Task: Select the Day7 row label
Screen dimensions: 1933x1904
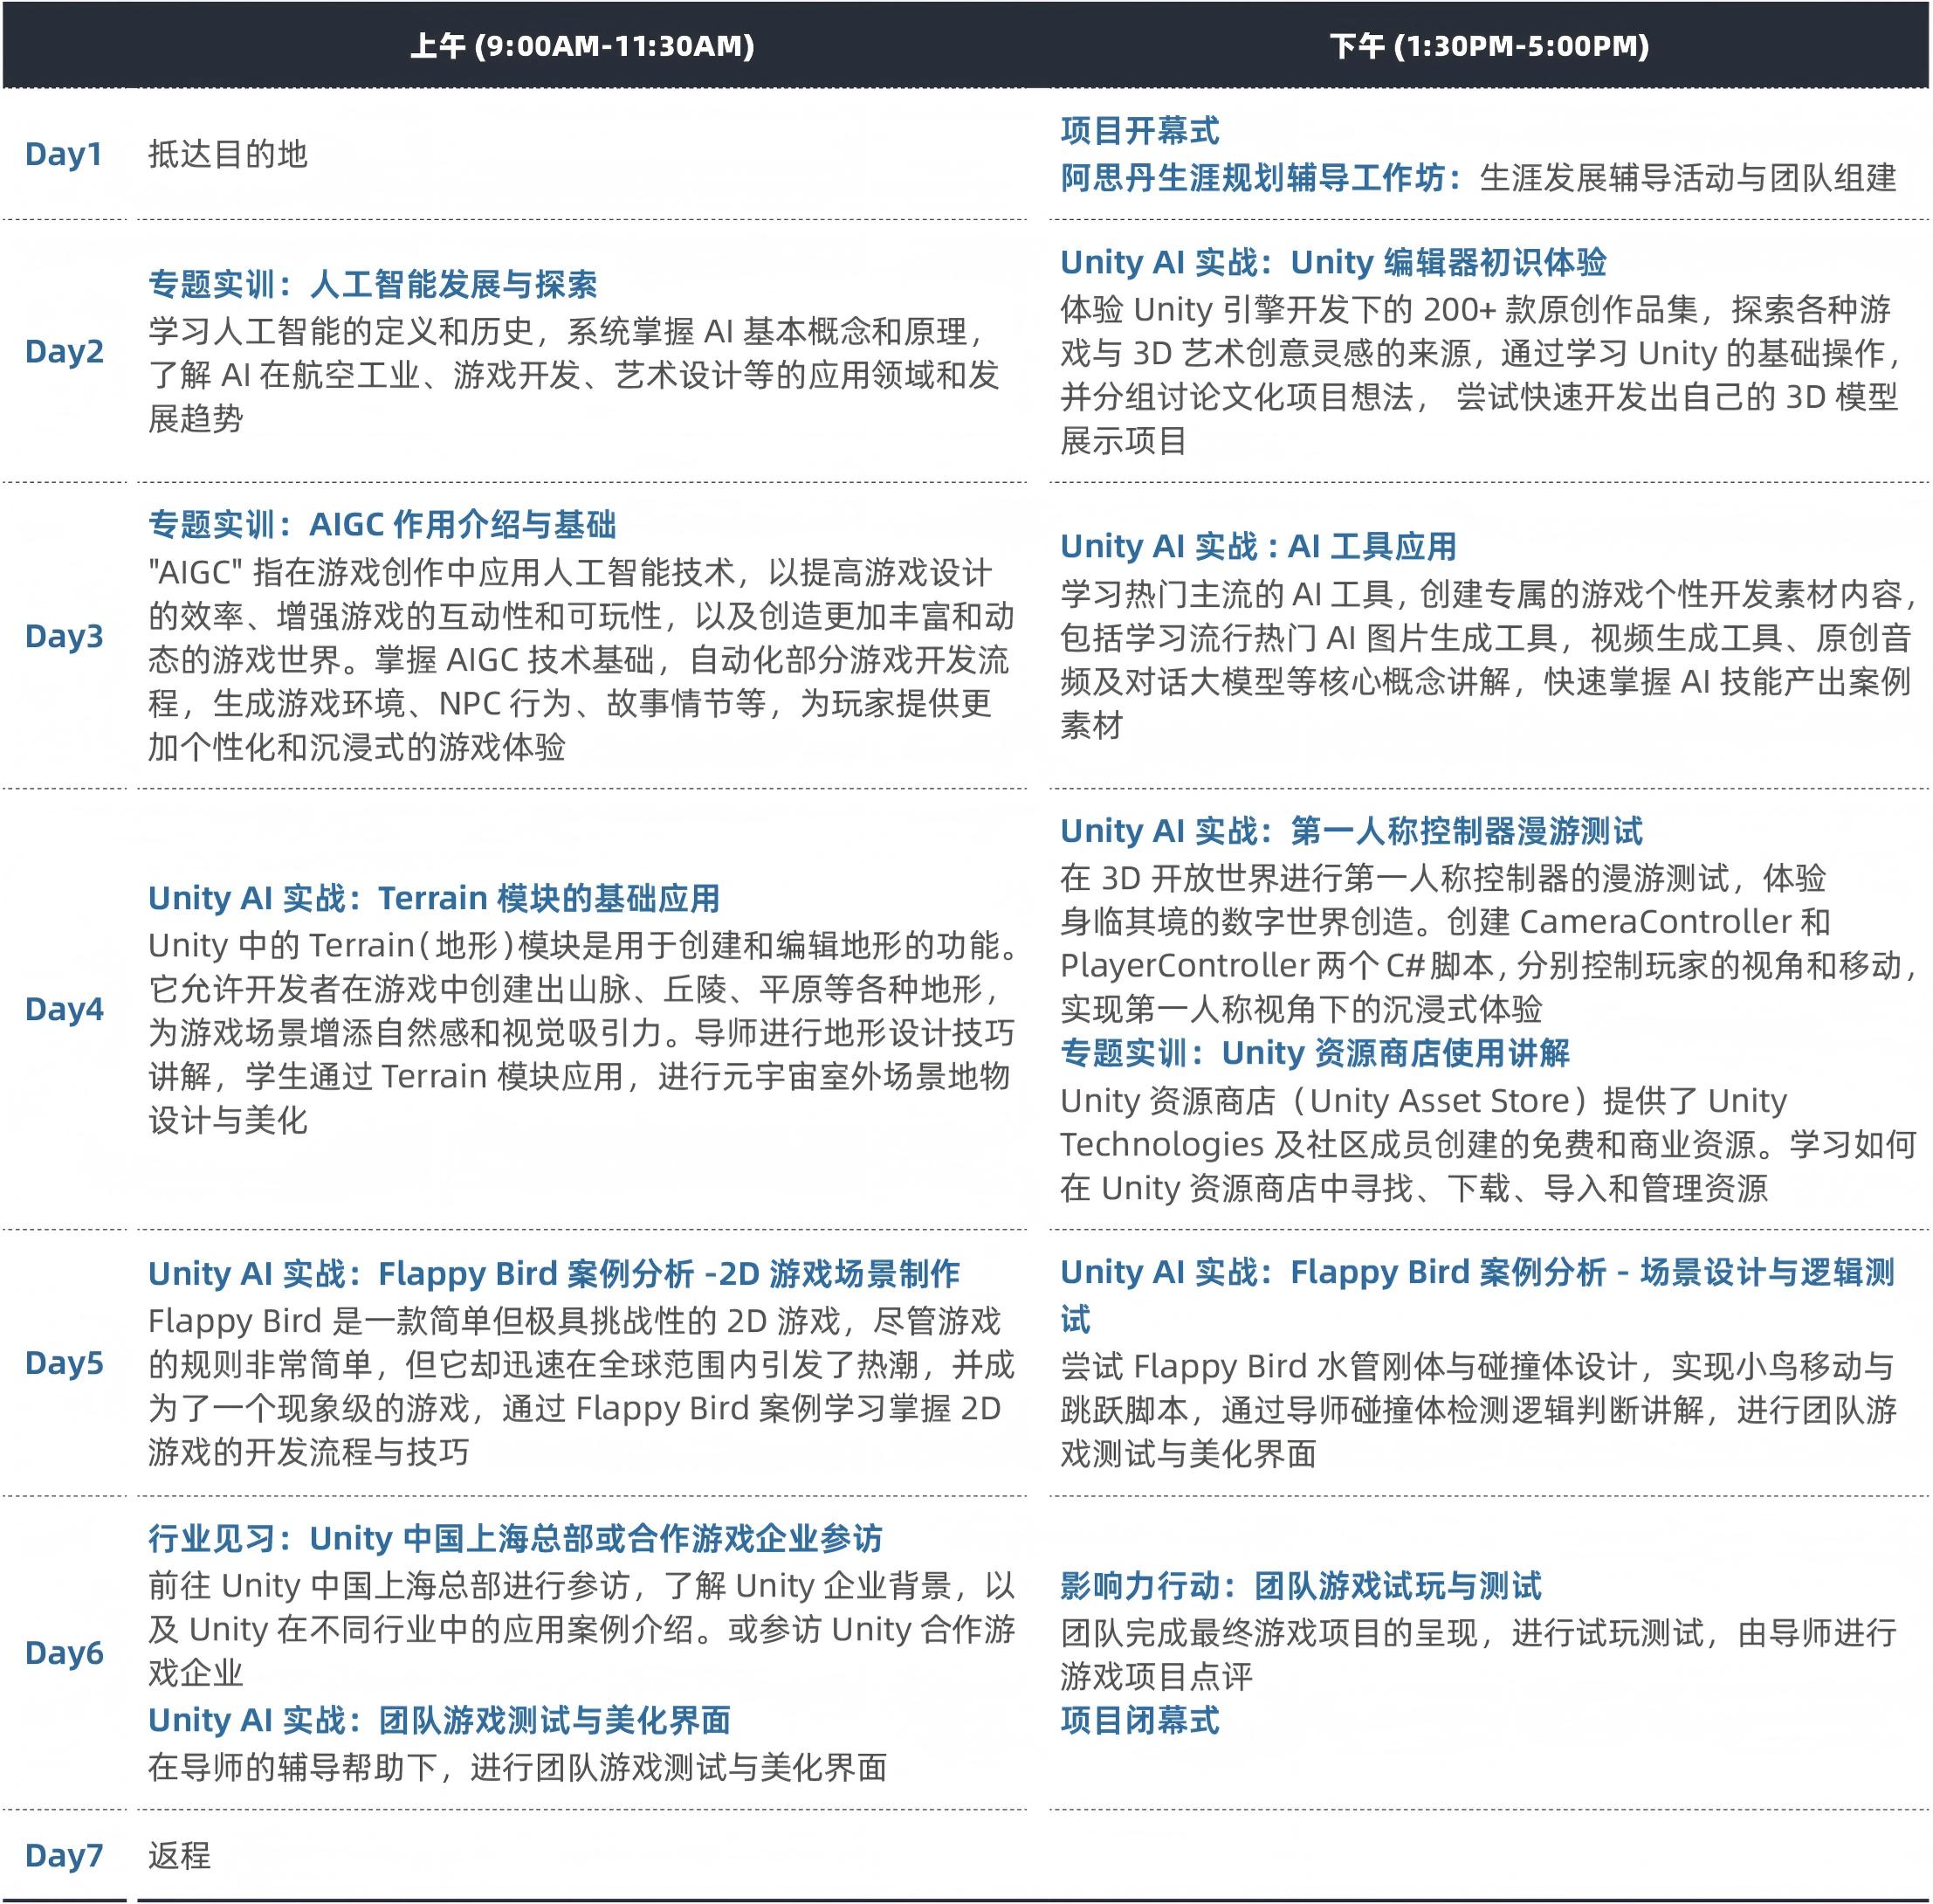Action: tap(64, 1856)
